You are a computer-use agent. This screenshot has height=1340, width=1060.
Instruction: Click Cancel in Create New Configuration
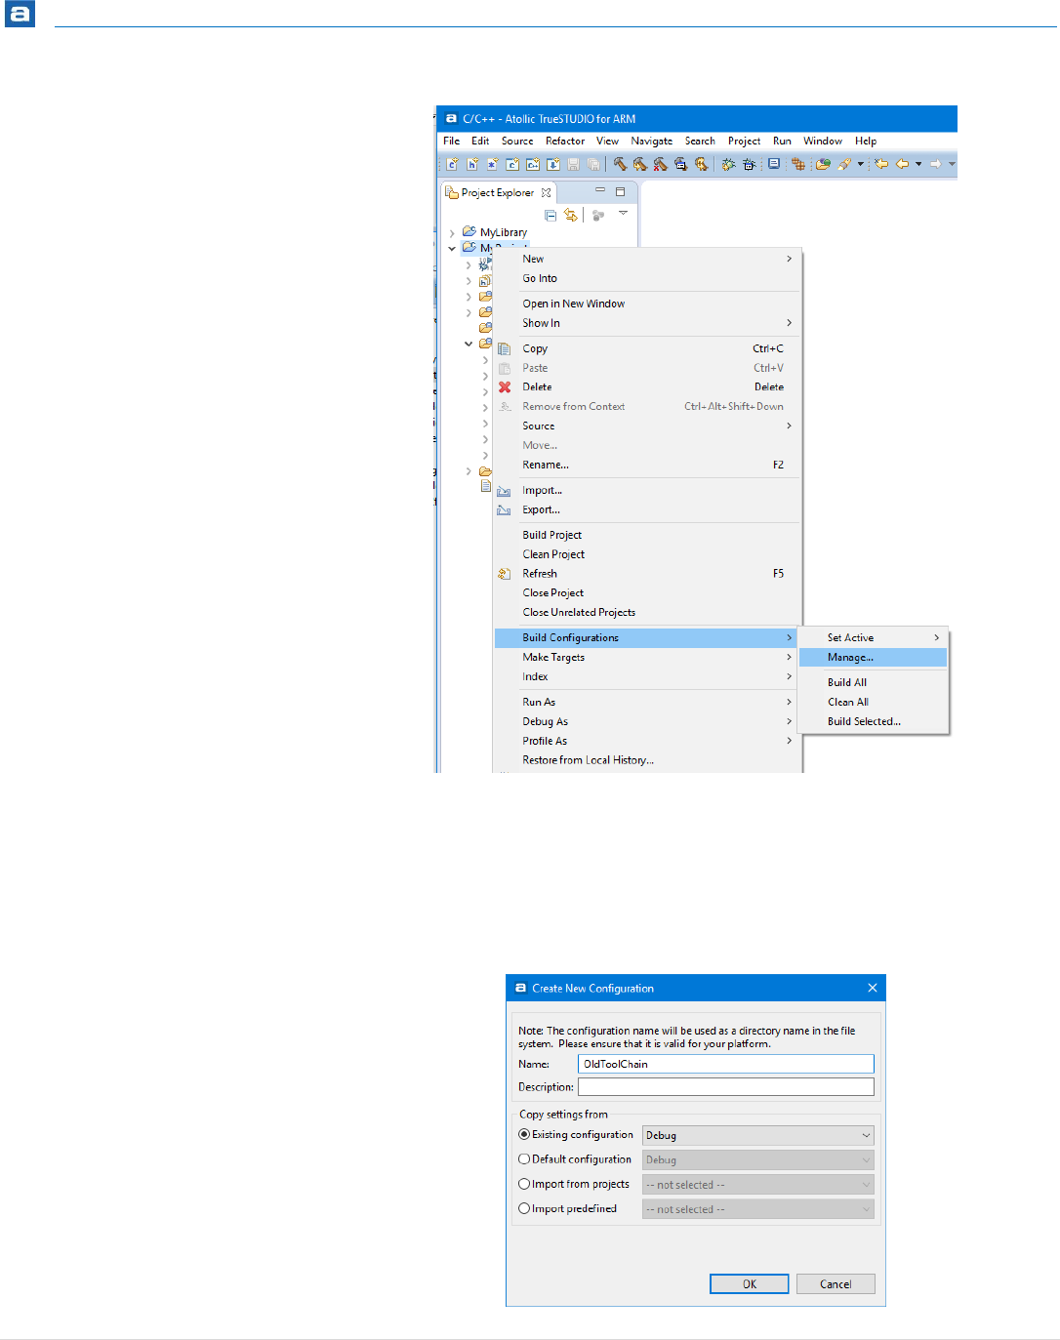point(836,1283)
